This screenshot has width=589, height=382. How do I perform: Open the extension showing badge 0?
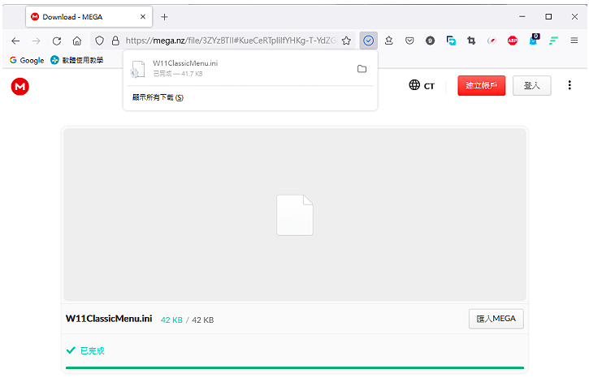(534, 40)
